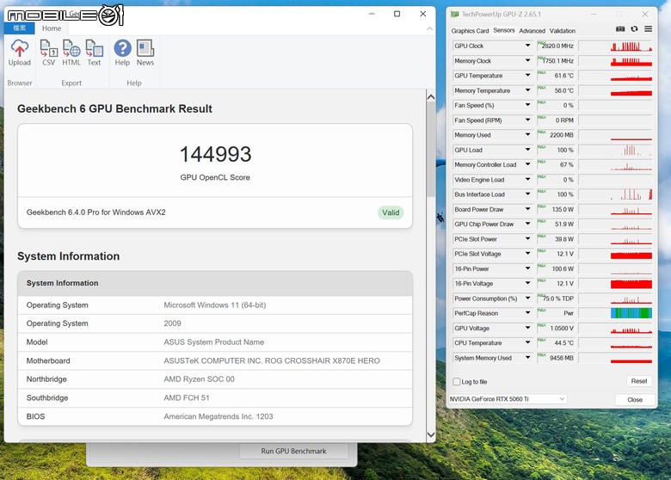Open 16-Pin Power sensor dropdown
Viewport: 671px width, 480px height.
coord(527,268)
